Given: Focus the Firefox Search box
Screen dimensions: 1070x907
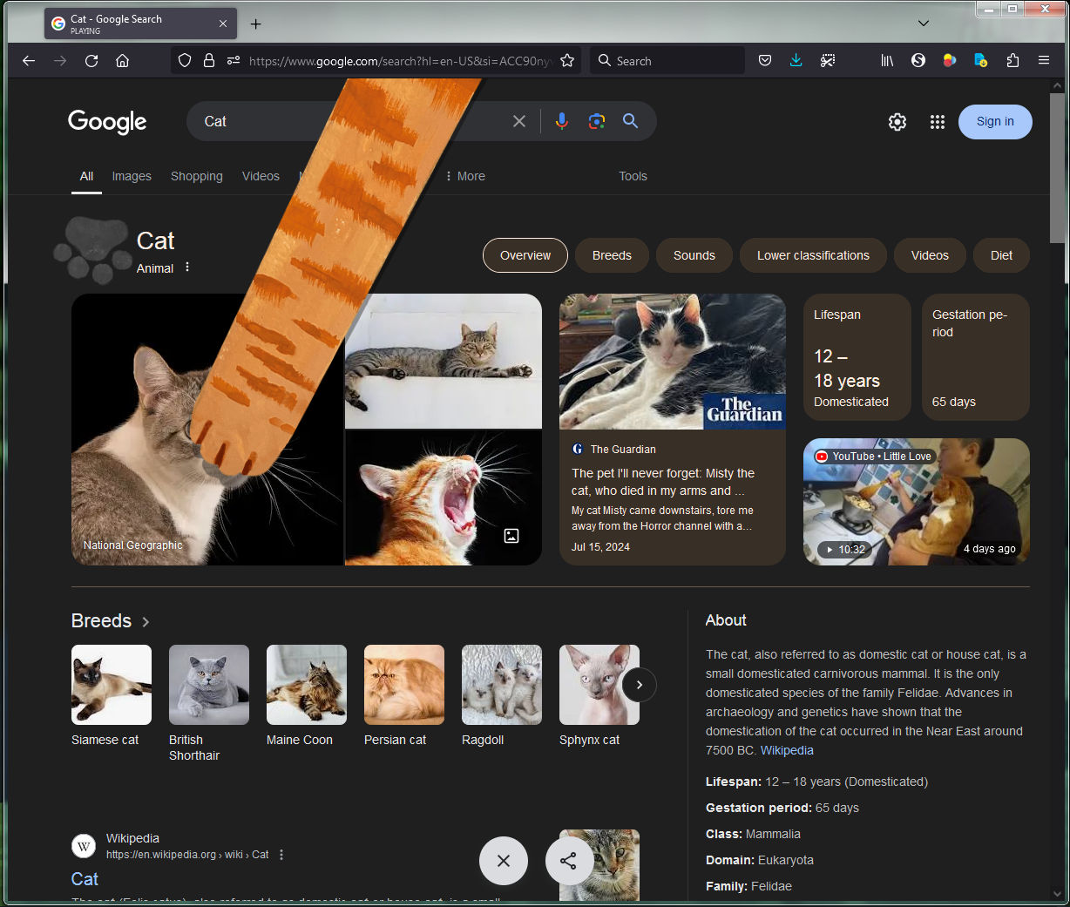Looking at the screenshot, I should pos(667,61).
